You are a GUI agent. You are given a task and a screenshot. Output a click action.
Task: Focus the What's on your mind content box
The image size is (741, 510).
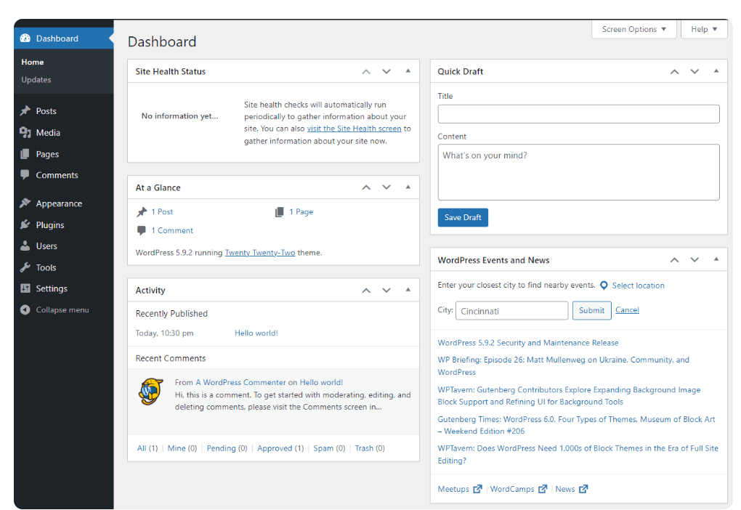(578, 172)
